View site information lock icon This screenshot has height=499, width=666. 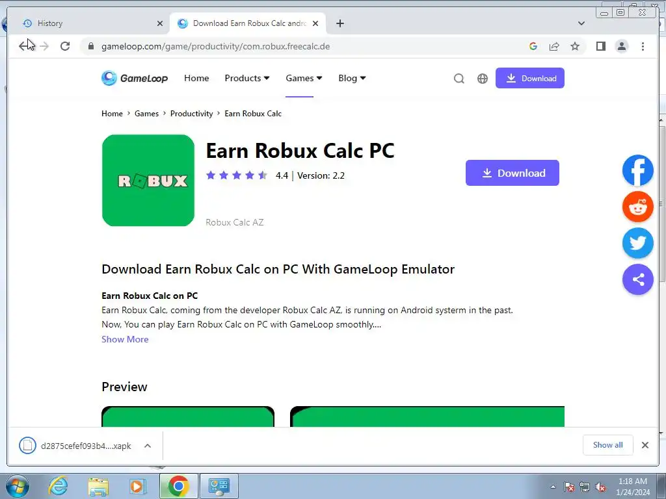[x=91, y=46]
